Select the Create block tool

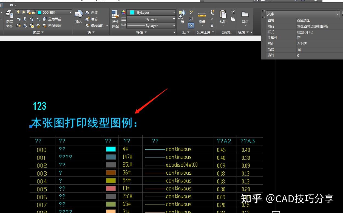point(92,12)
